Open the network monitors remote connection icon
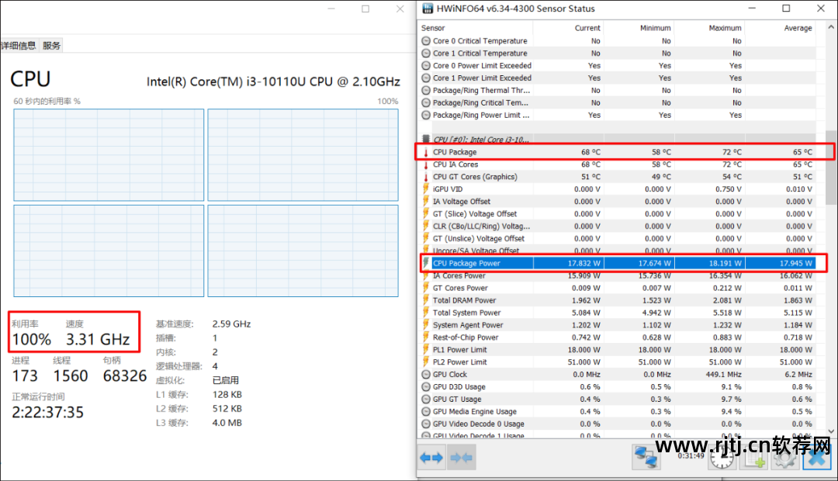Screen dimensions: 838x481 coord(646,457)
